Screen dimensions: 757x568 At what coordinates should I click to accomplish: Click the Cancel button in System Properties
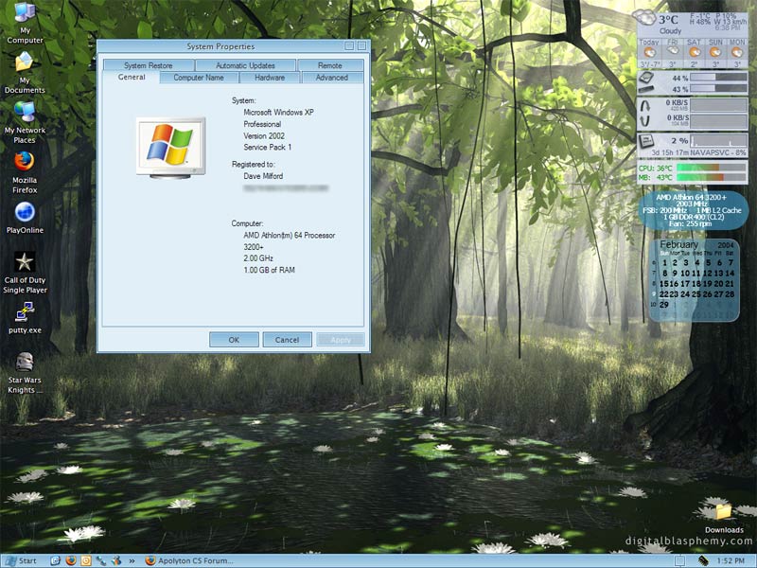click(x=287, y=339)
